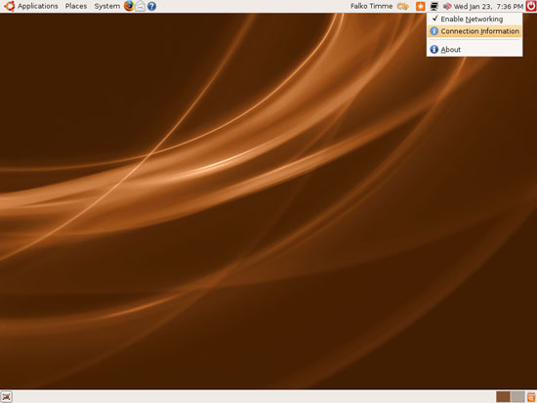Switch to the second gray workspace
The height and width of the screenshot is (403, 537).
click(517, 397)
